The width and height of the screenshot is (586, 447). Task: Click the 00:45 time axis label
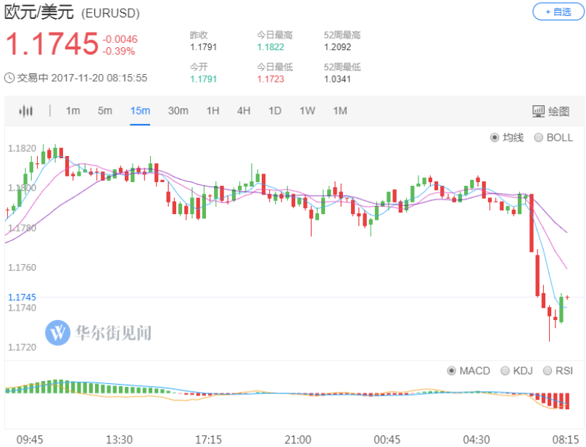387,440
